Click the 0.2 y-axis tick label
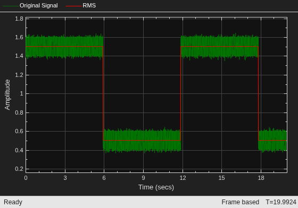The width and height of the screenshot is (298, 208). coord(19,169)
